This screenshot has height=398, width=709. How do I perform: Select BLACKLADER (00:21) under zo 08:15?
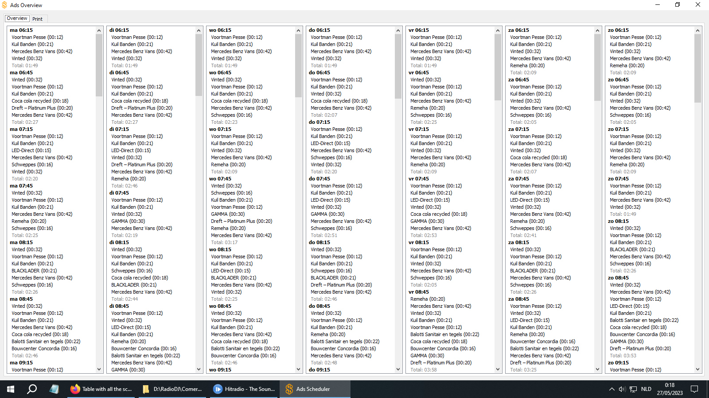pos(632,249)
